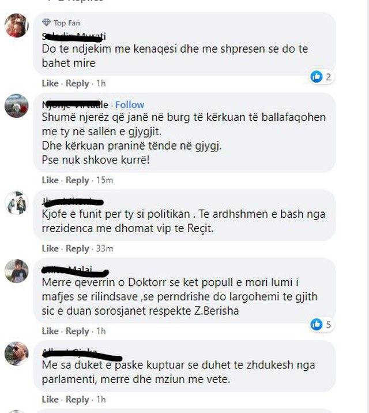Like the 'Me sa duket' comment

(50, 399)
